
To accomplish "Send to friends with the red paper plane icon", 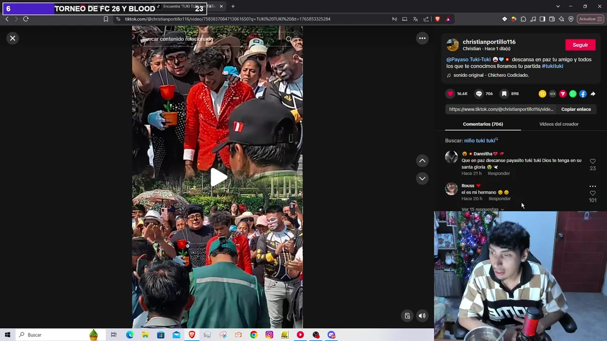I will 563,94.
